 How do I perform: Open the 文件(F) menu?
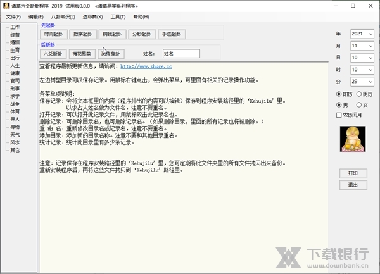coord(13,17)
